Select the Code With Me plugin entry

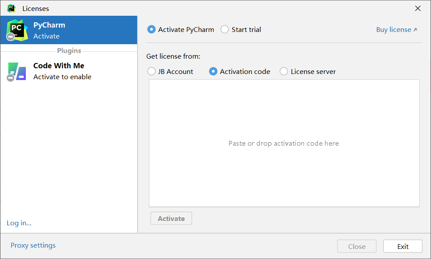point(69,71)
